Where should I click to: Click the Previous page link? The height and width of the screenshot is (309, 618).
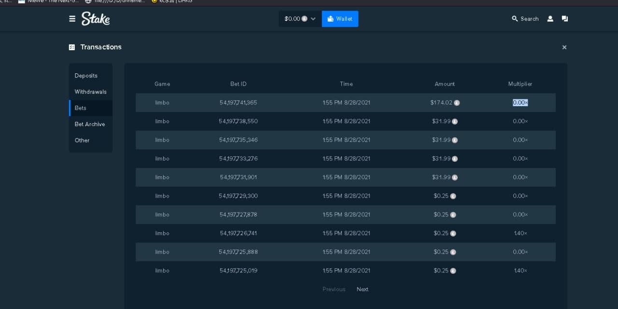click(x=334, y=289)
